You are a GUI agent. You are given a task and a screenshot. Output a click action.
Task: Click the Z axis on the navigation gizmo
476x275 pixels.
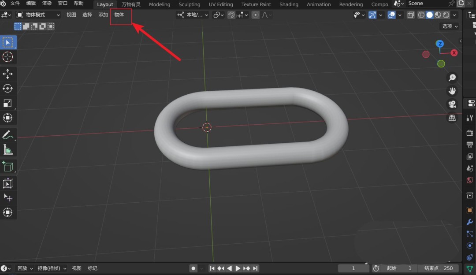440,44
